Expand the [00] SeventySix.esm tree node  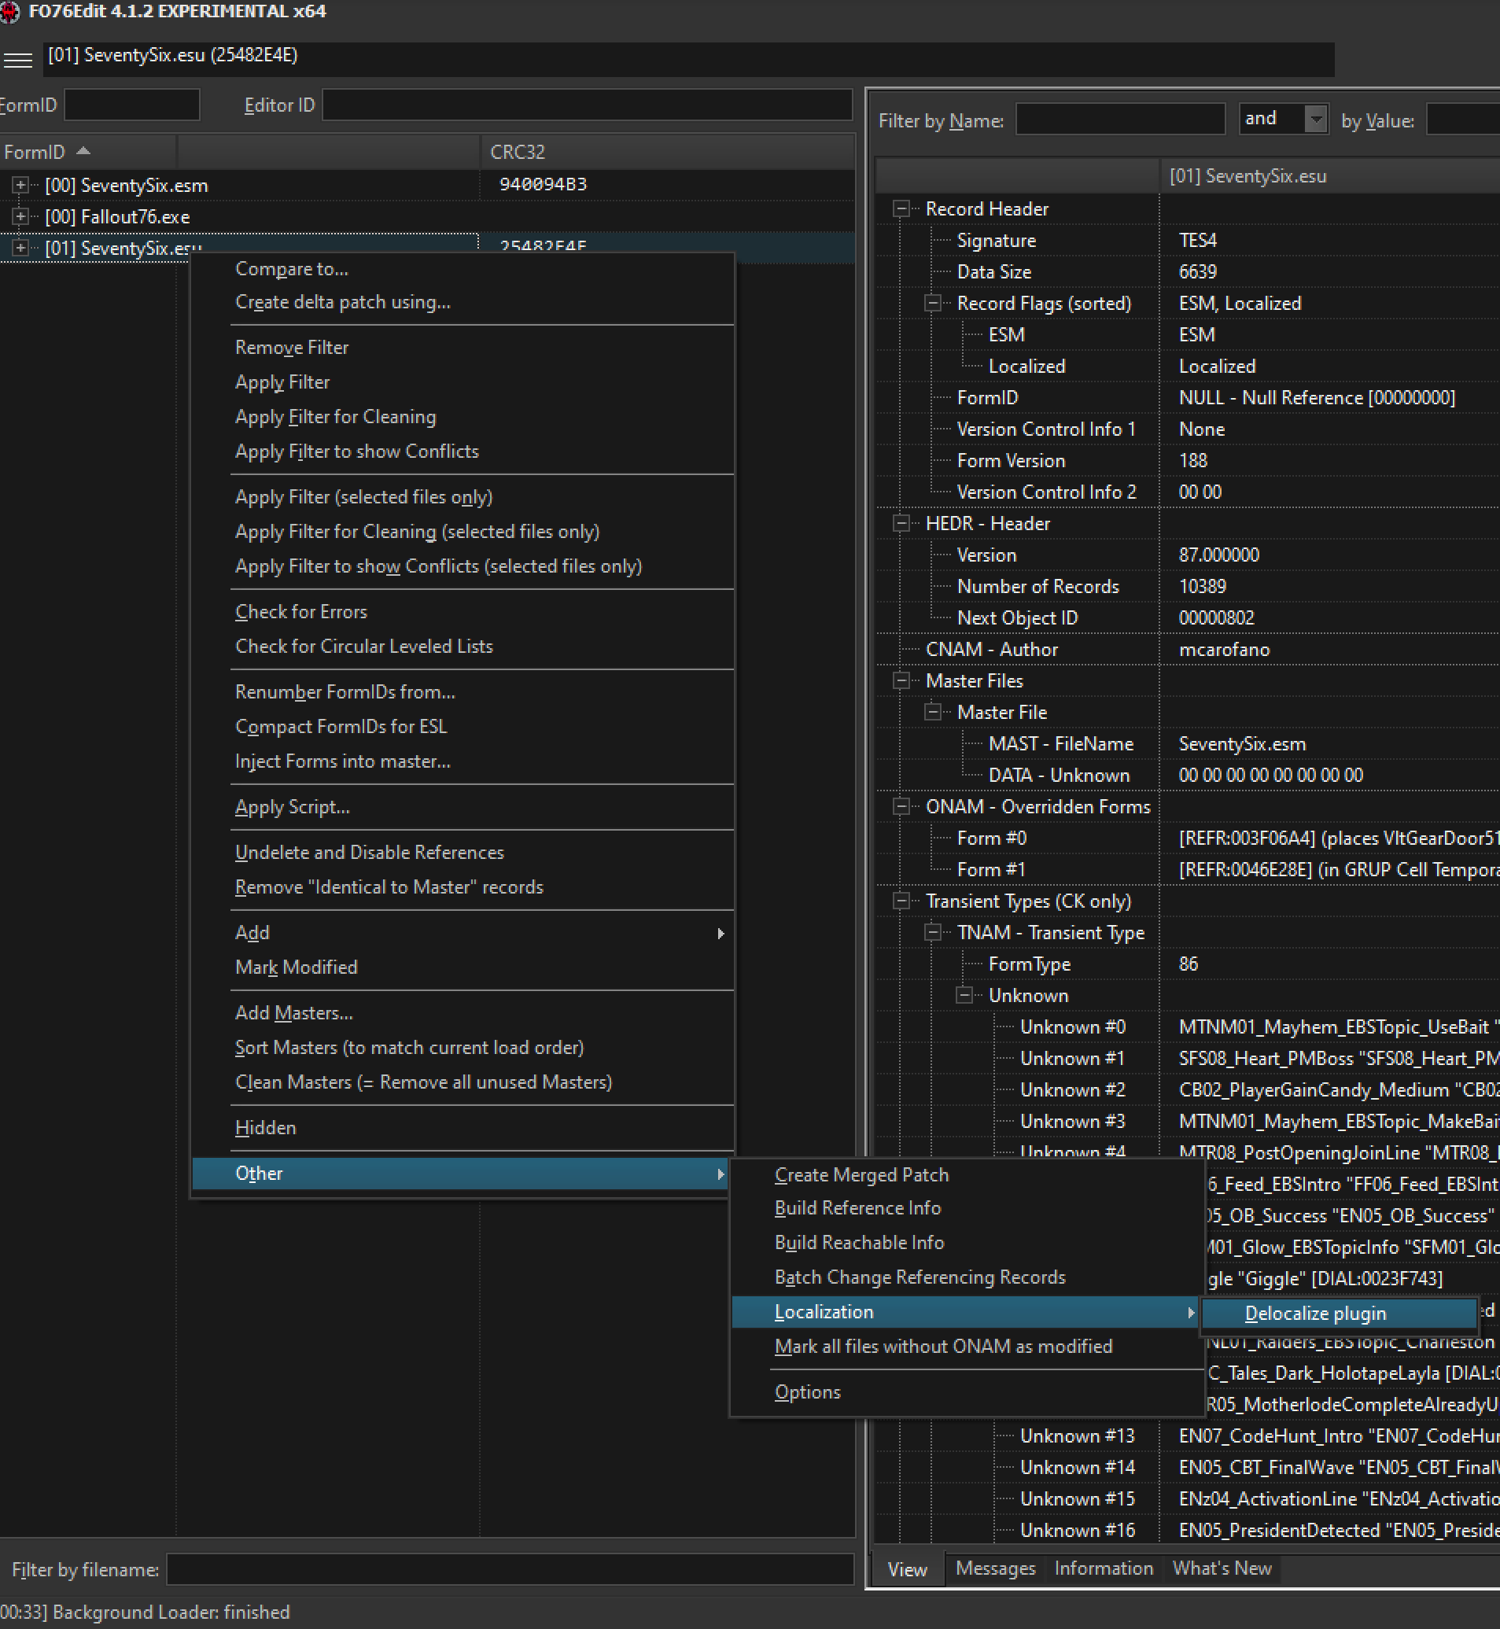pos(20,185)
